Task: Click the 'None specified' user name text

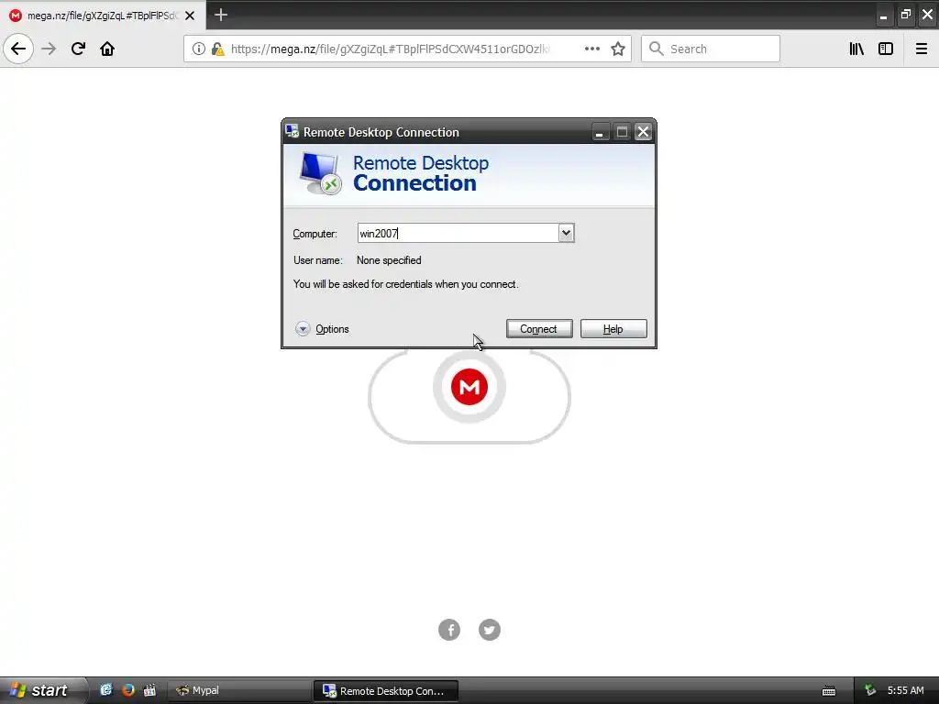Action: 389,260
